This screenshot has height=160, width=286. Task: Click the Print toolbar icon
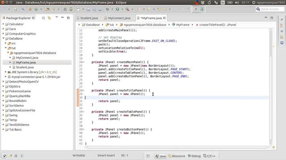point(100,9)
